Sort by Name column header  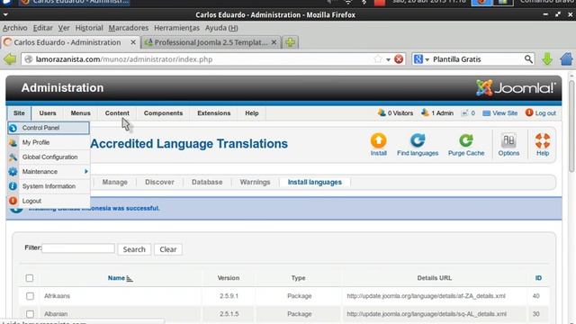coord(116,278)
